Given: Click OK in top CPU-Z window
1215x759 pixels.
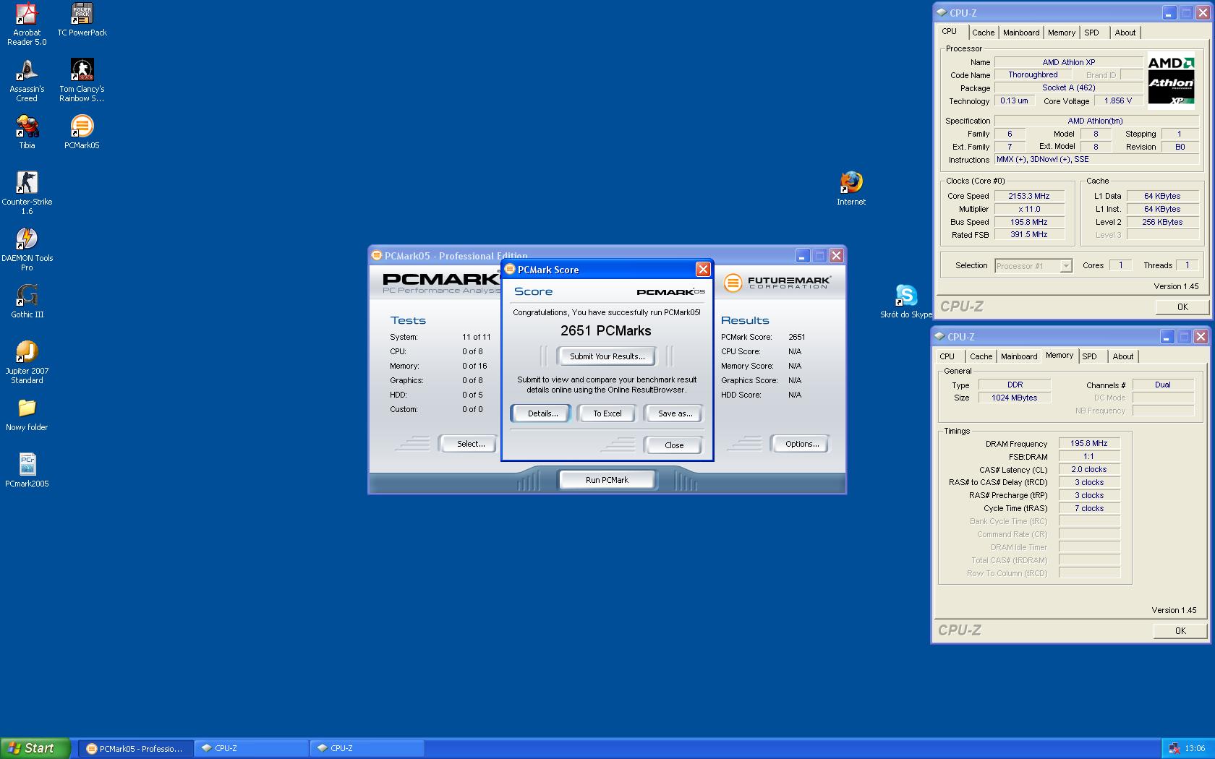Looking at the screenshot, I should point(1182,306).
